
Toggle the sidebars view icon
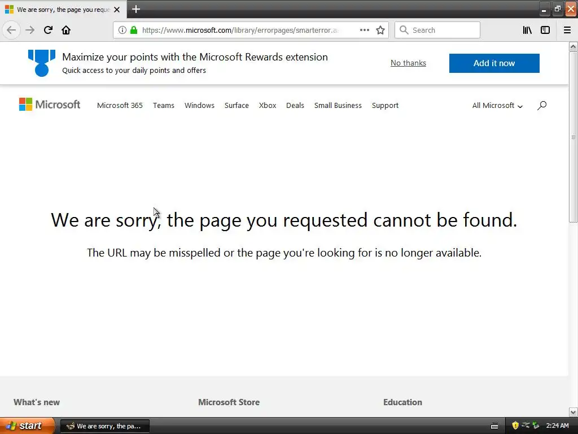coord(545,30)
